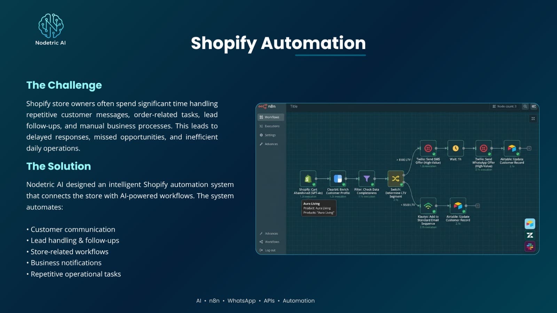Click the n8n logo in the workflow app
Image resolution: width=557 pixels, height=313 pixels.
tap(267, 106)
